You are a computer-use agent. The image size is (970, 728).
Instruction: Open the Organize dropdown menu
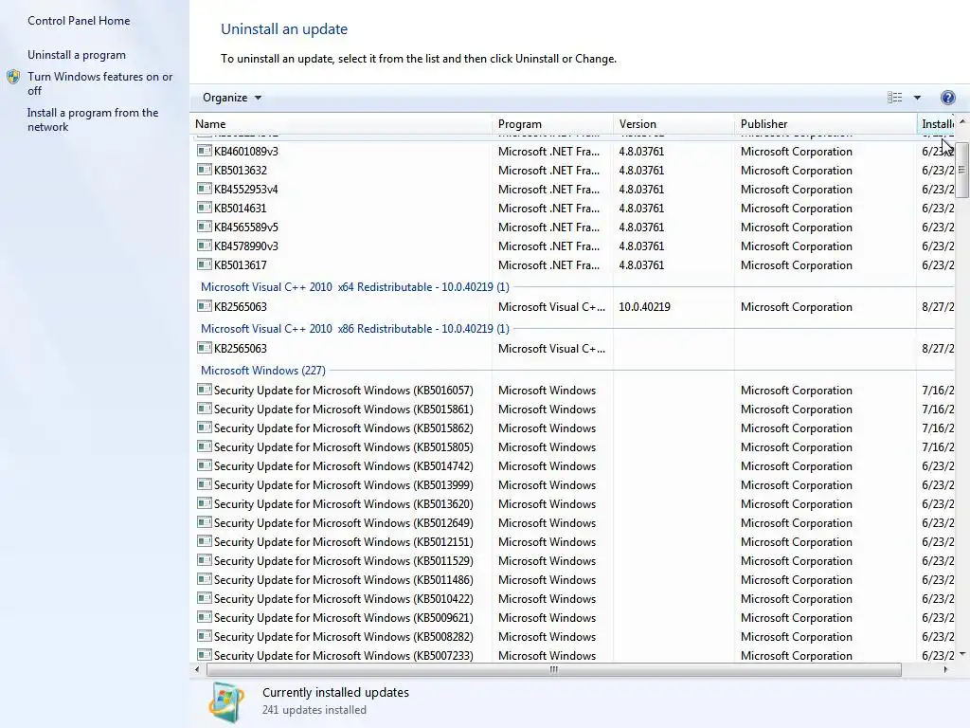point(232,98)
